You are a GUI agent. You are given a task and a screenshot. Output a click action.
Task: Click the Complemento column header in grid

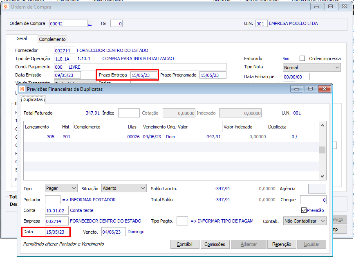[x=100, y=127]
